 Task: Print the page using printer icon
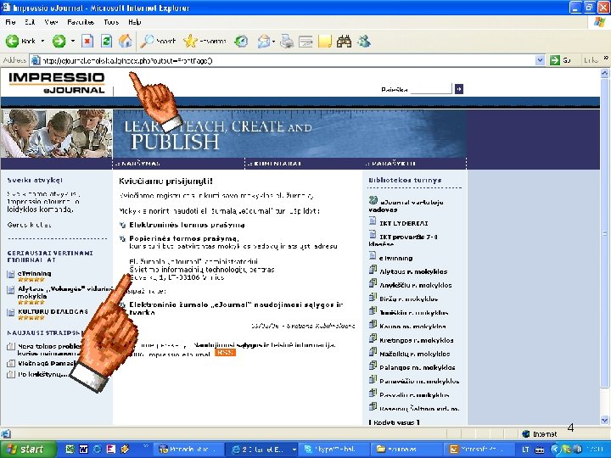pyautogui.click(x=287, y=41)
